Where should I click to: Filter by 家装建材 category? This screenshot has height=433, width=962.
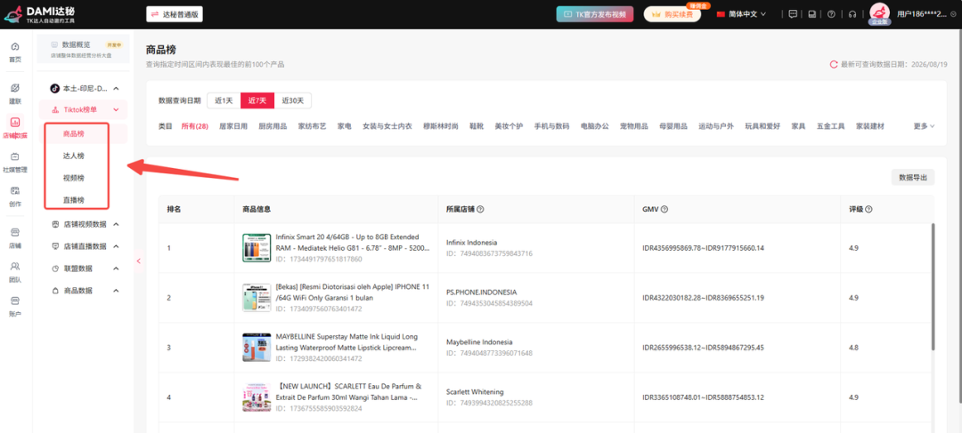click(x=870, y=126)
